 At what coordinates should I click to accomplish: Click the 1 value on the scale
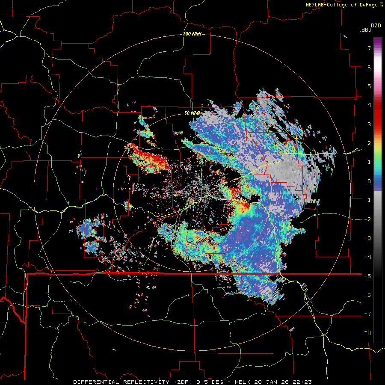(x=369, y=162)
